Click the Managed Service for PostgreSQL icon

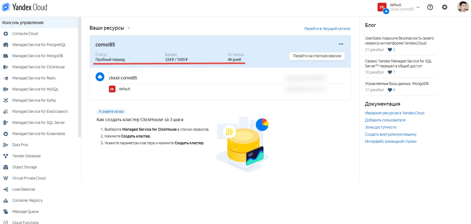coord(6,45)
